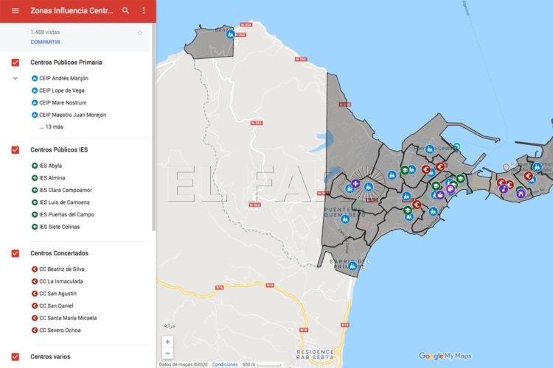553x368 pixels.
Task: Click the COMPARTIR share link
Action: tap(45, 43)
